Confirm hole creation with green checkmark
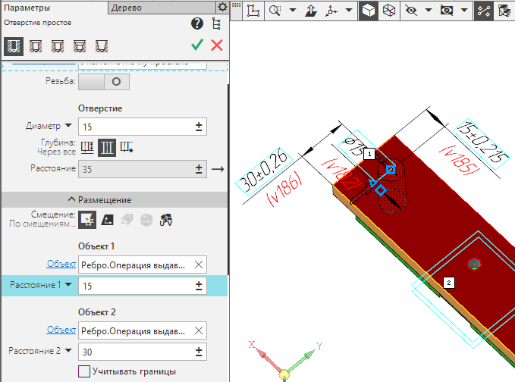 click(x=197, y=45)
